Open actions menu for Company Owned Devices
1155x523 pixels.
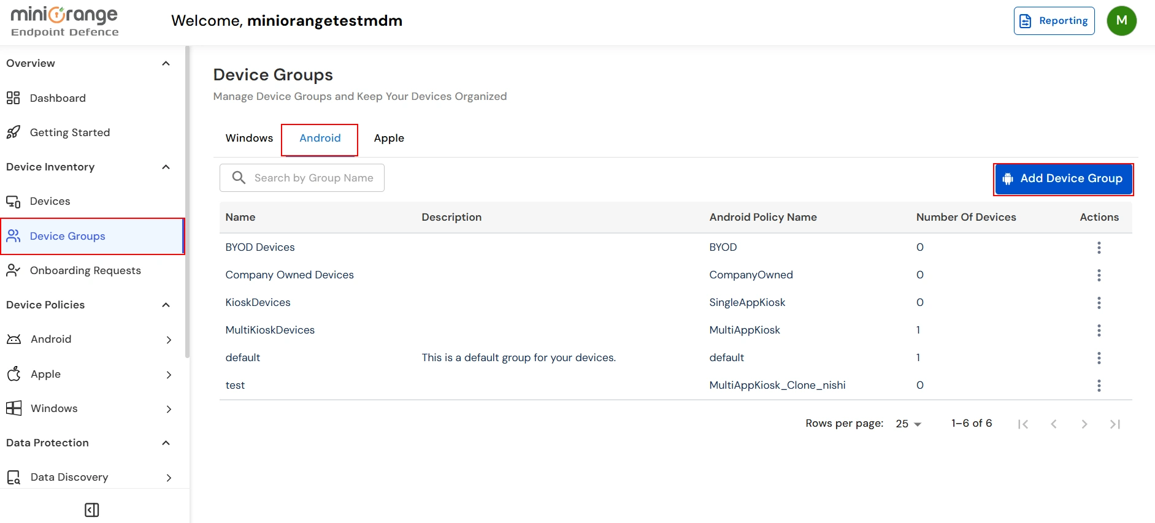click(1099, 275)
